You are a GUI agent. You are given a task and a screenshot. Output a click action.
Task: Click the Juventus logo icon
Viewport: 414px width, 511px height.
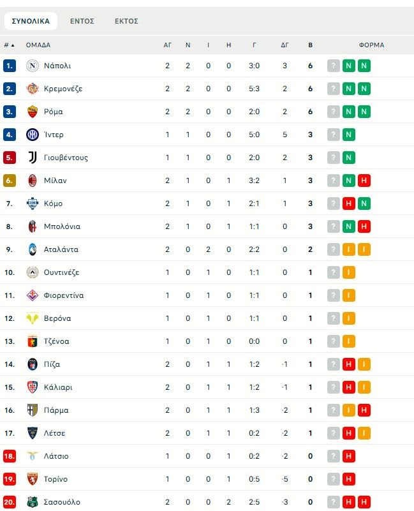click(33, 158)
